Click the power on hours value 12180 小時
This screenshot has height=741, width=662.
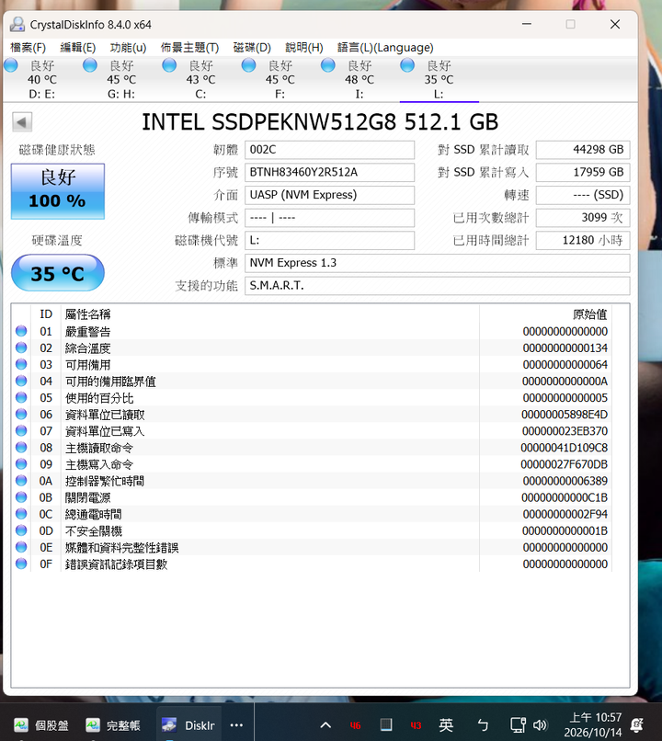(x=583, y=241)
